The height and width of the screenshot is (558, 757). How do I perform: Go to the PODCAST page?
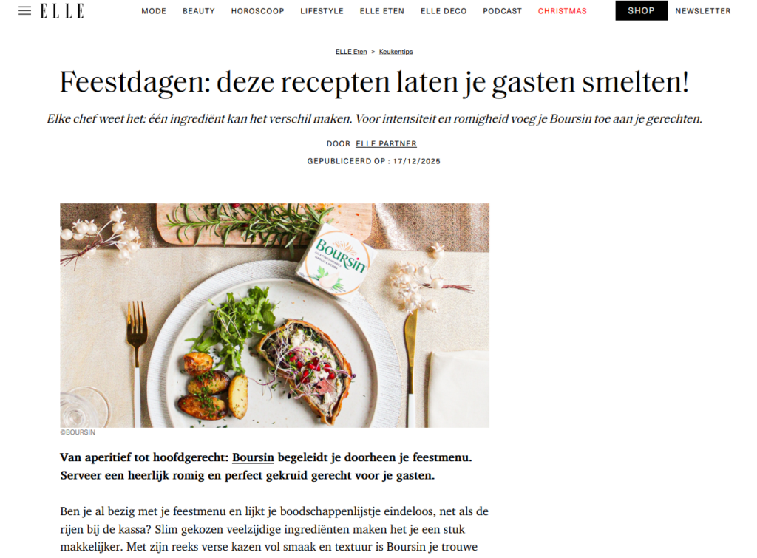502,11
